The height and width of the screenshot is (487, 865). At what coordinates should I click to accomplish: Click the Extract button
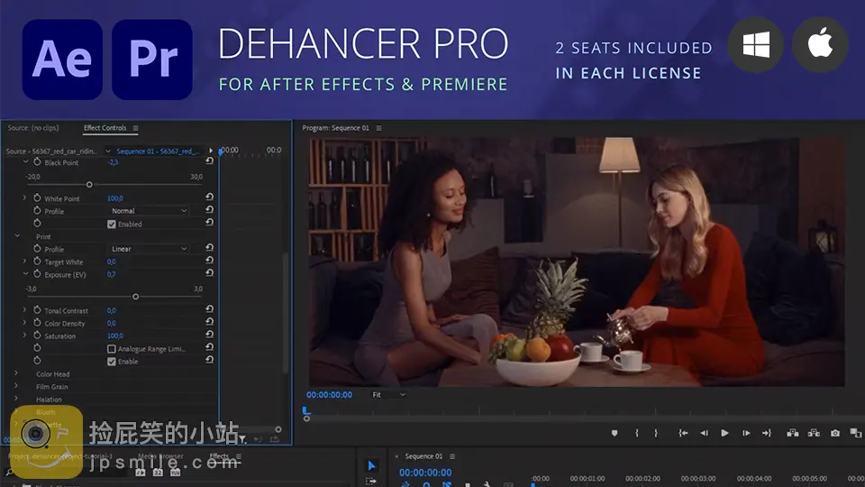click(x=814, y=433)
